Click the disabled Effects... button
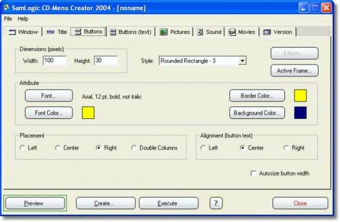The width and height of the screenshot is (340, 222). 294,53
